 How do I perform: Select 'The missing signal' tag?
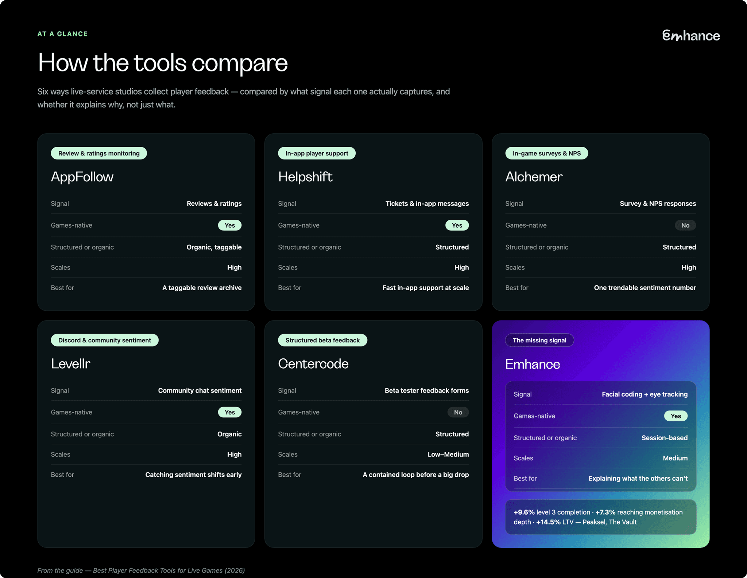pos(539,340)
